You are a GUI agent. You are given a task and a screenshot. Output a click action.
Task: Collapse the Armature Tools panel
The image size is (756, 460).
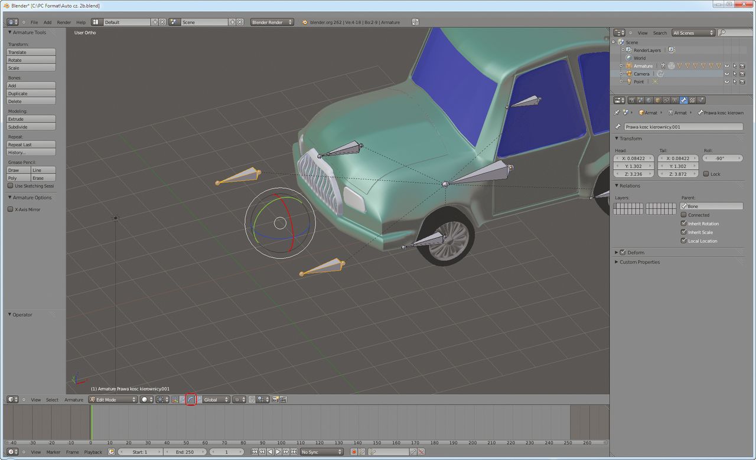10,32
